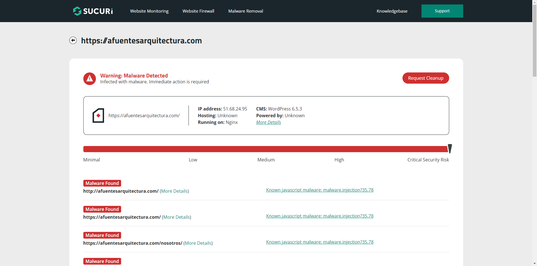537x266 pixels.
Task: Click the scrollbar down arrow
Action: point(534,263)
